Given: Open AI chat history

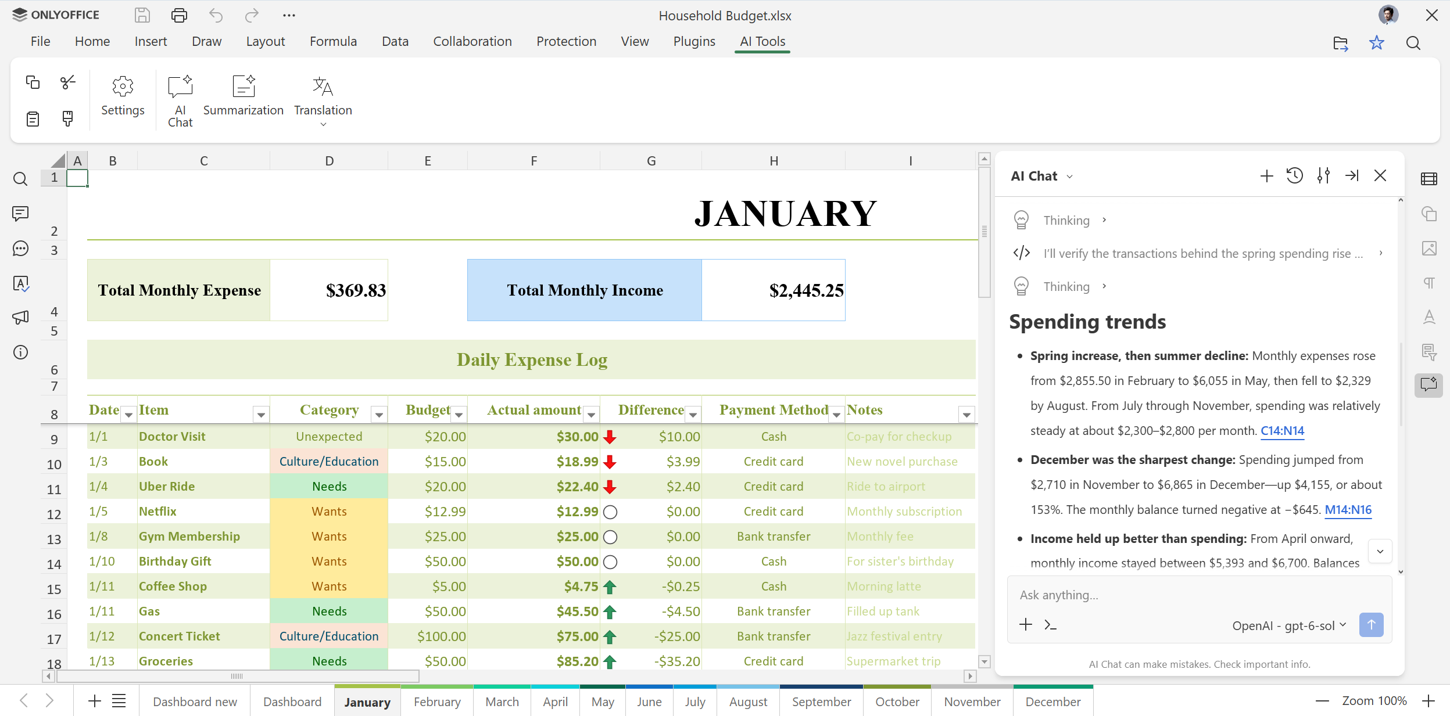Looking at the screenshot, I should point(1295,176).
